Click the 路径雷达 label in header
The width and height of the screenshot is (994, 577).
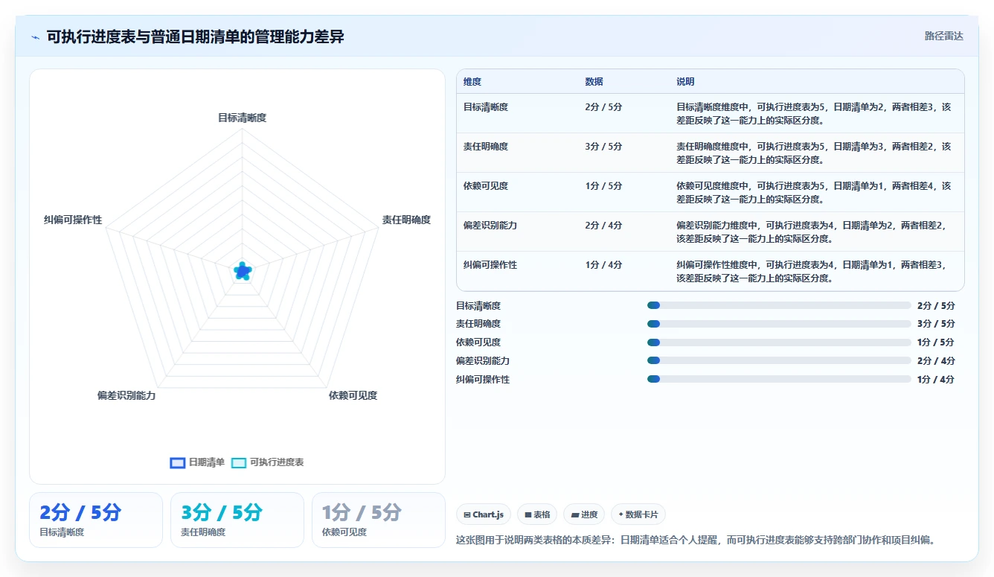point(944,36)
